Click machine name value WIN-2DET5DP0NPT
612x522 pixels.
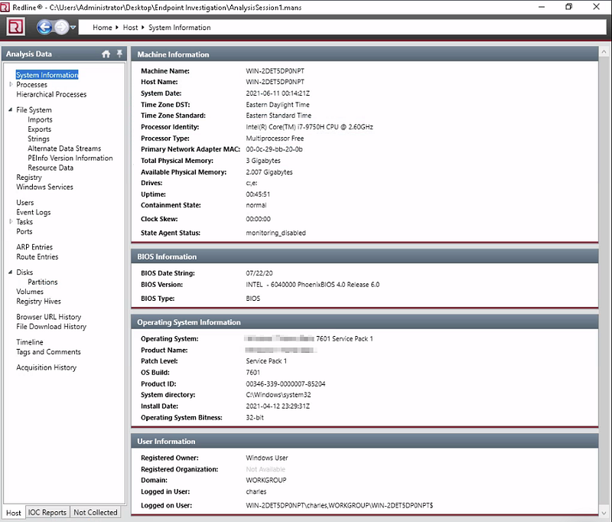click(x=275, y=70)
